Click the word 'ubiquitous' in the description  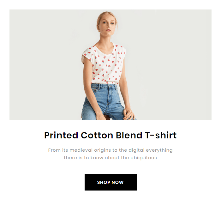tap(144, 158)
